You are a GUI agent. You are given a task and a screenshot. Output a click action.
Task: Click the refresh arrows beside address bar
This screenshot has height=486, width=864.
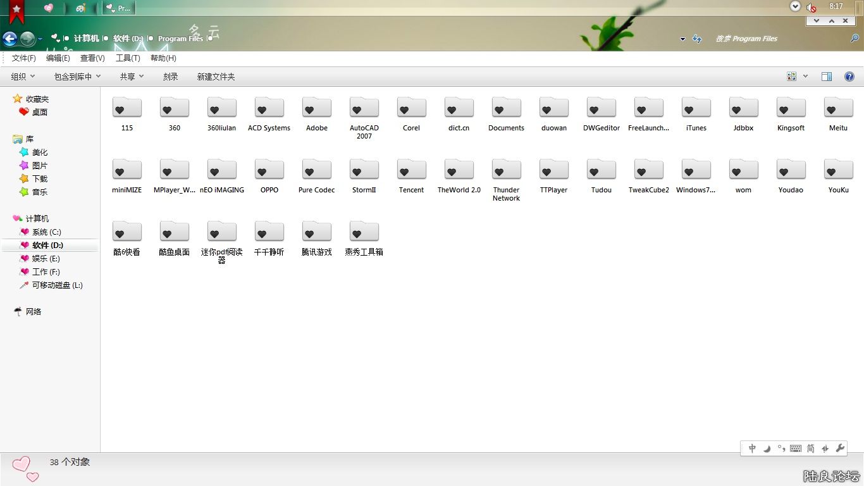pyautogui.click(x=697, y=39)
